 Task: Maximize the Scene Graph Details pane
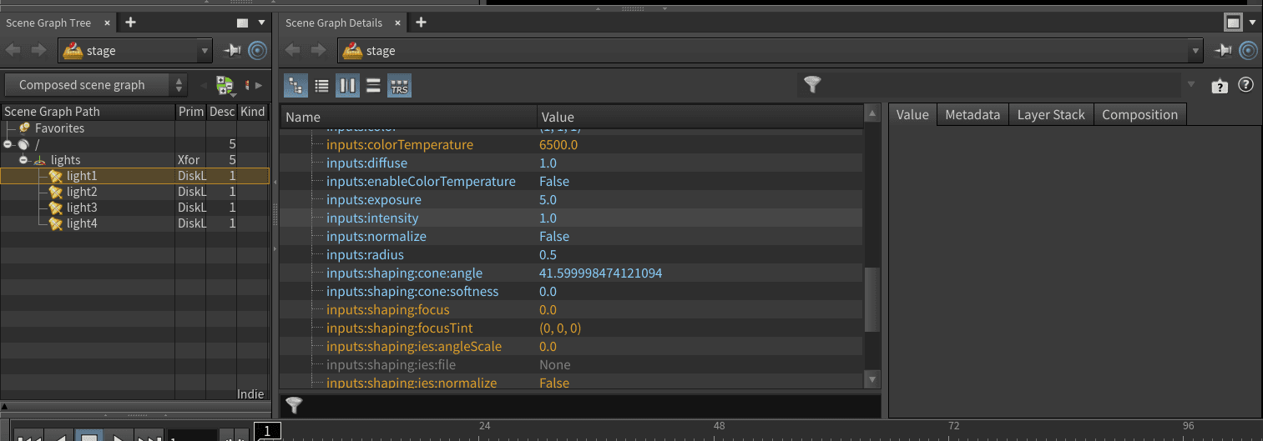pyautogui.click(x=1233, y=23)
